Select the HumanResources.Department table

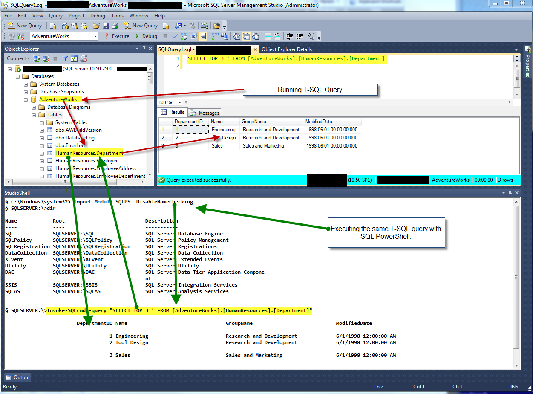89,153
